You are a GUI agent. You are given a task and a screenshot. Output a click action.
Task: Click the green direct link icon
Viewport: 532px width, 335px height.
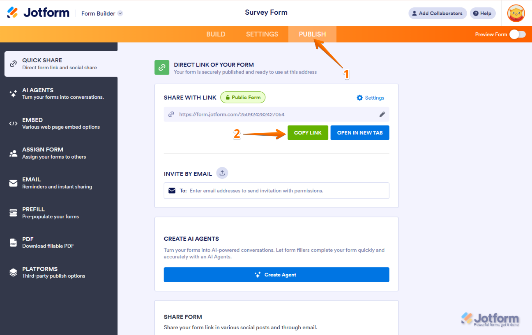(x=162, y=68)
